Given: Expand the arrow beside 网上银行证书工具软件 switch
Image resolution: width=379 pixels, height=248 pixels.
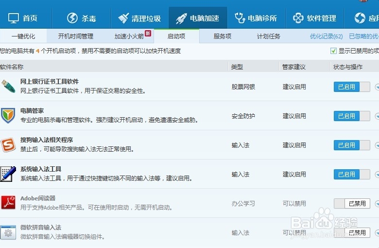Looking at the screenshot, I should point(377,87).
